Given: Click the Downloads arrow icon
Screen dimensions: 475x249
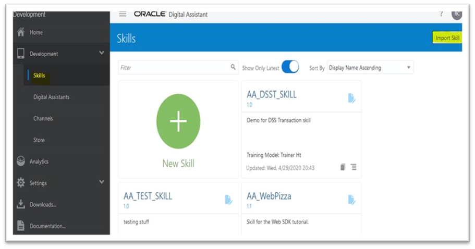Looking at the screenshot, I should [x=21, y=204].
